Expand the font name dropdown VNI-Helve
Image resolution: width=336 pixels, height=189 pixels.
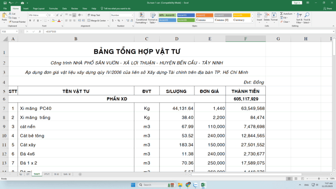click(45, 15)
